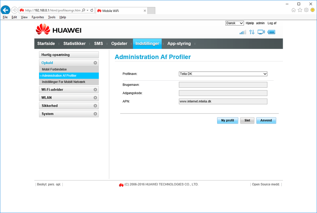Open Favorites star icon
The height and width of the screenshot is (213, 317).
point(300,10)
